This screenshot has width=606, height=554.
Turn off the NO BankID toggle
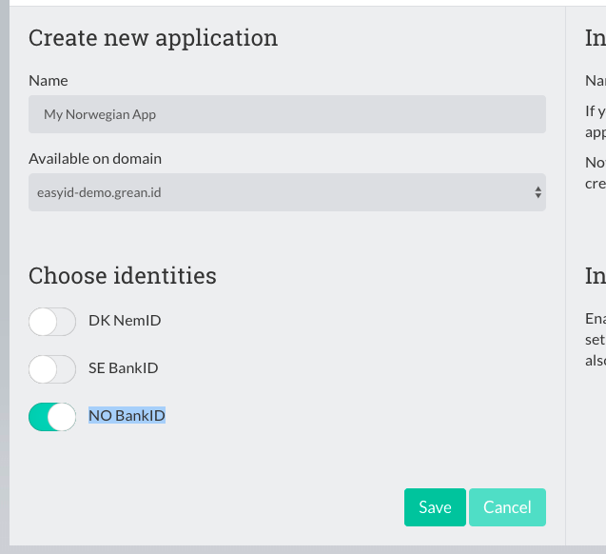52,417
